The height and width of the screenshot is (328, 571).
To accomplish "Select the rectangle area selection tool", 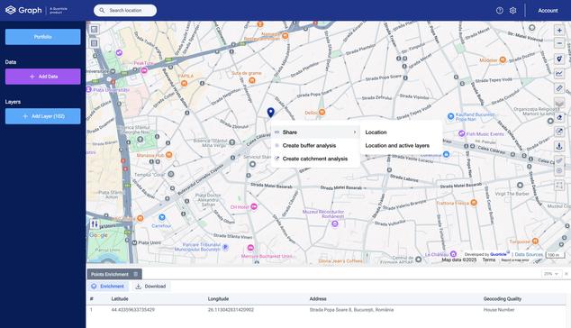I will point(559,185).
